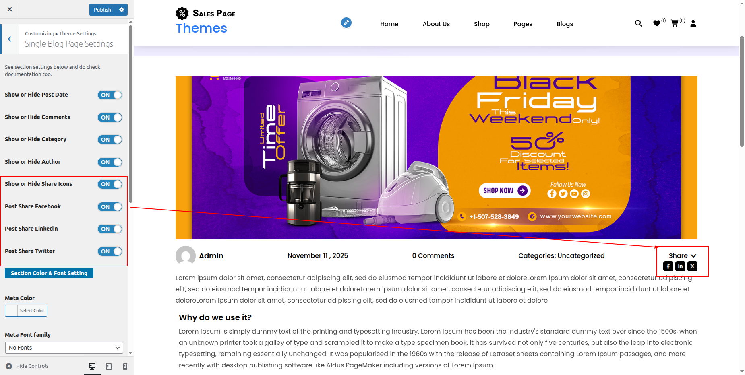The image size is (745, 375).
Task: Toggle Show or Hide Share Icons switch
Action: coord(110,184)
